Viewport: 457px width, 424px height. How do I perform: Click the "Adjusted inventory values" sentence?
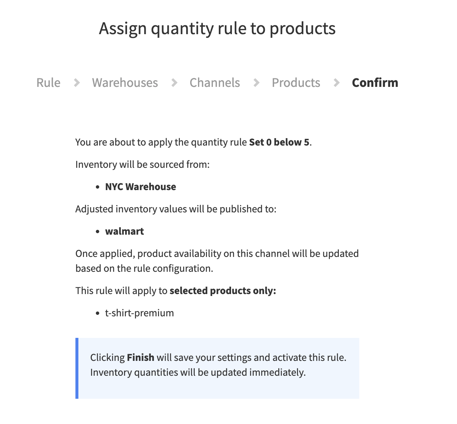click(x=176, y=209)
